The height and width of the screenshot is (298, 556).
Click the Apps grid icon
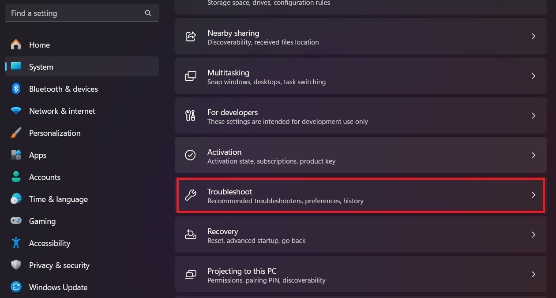pyautogui.click(x=16, y=155)
